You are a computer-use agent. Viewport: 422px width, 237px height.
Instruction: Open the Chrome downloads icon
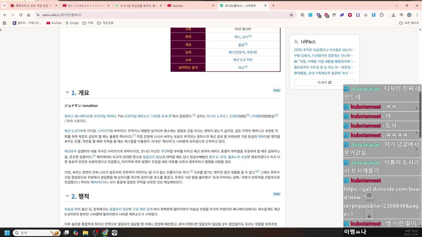tap(393, 15)
